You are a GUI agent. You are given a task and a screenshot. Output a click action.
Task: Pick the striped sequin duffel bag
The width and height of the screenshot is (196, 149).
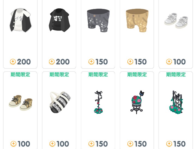[x=60, y=102]
